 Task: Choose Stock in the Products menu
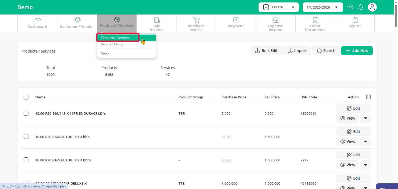105,53
